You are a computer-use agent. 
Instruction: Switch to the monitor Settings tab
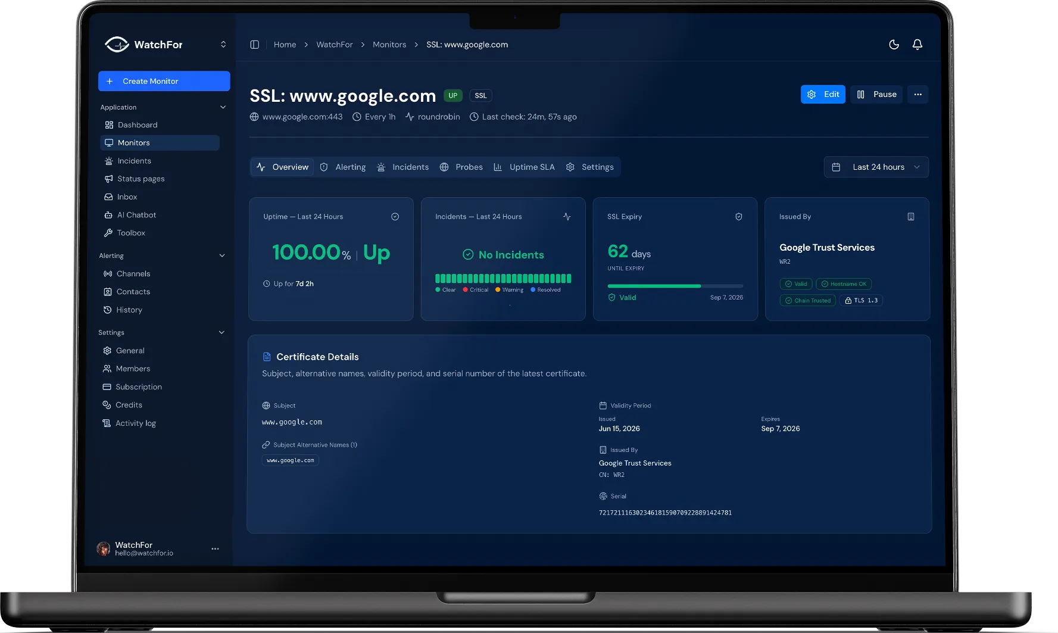click(x=590, y=167)
